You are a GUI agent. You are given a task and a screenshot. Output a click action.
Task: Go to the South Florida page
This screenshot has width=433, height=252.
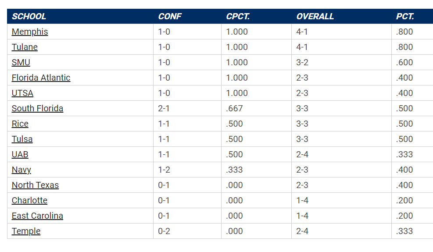[x=37, y=109]
